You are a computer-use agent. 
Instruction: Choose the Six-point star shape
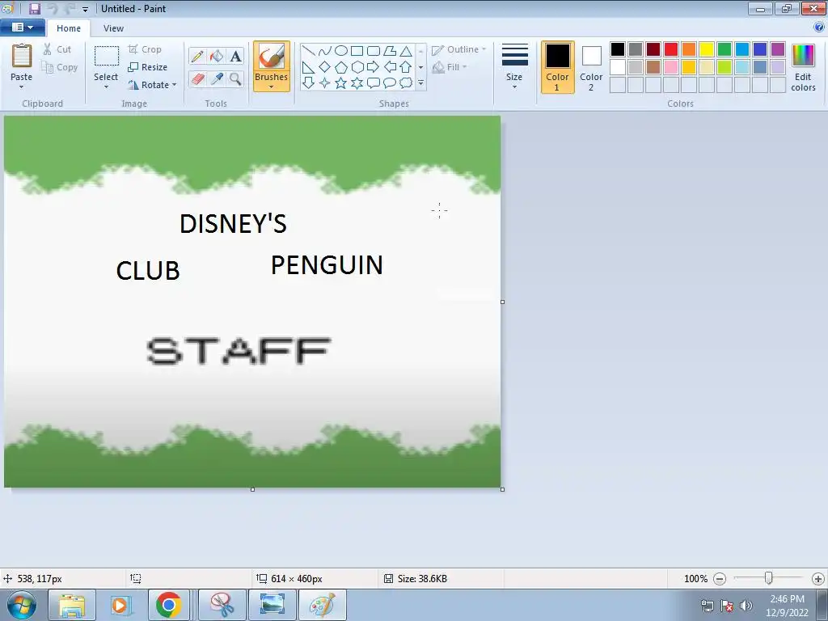(357, 83)
